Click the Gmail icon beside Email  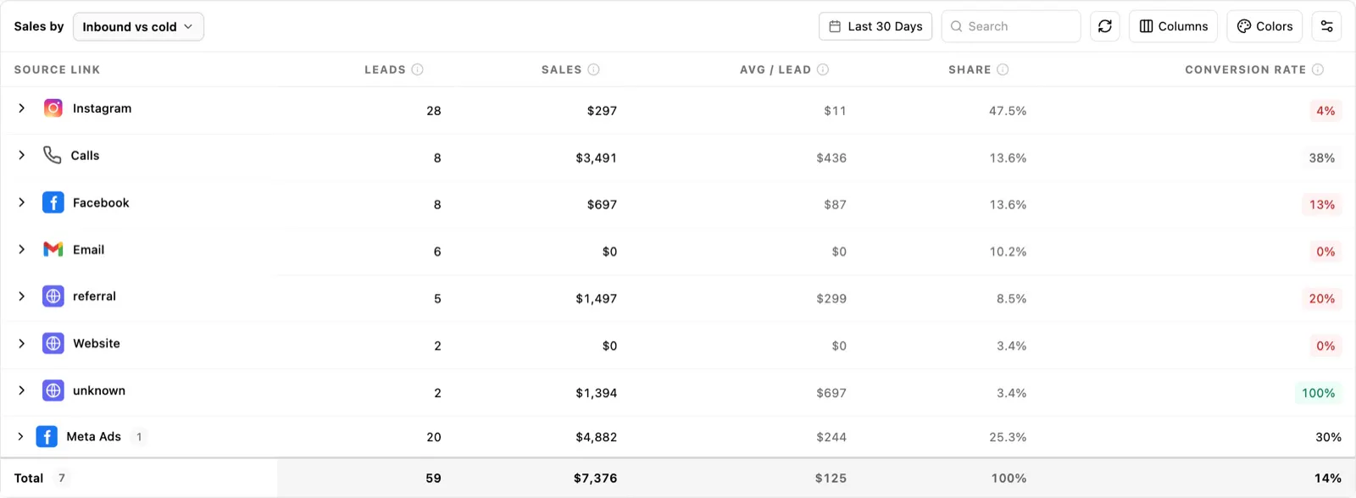(x=53, y=249)
